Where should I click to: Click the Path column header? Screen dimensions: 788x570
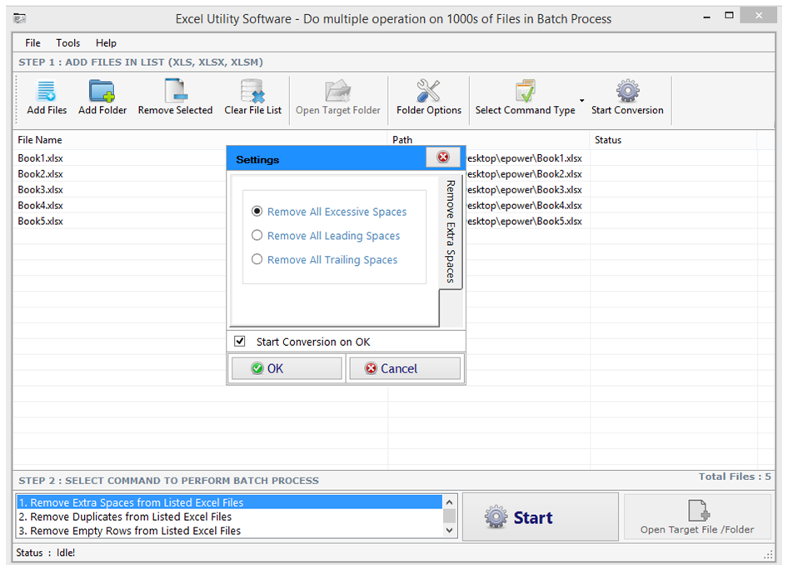(488, 140)
